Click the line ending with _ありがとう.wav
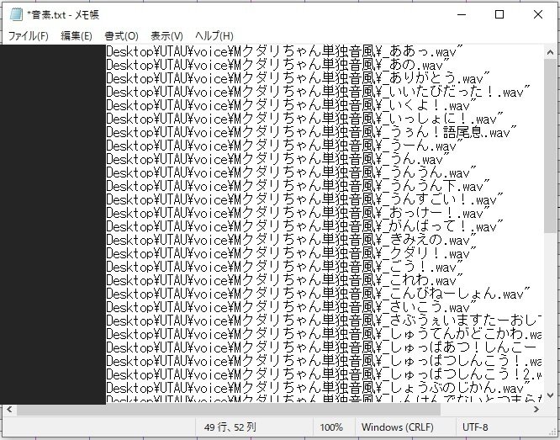Image resolution: width=560 pixels, height=440 pixels. point(298,78)
